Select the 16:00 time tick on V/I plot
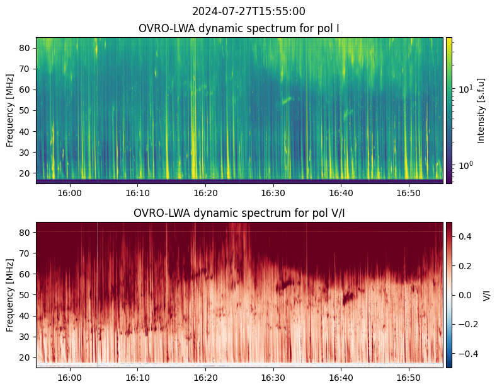The height and width of the screenshot is (389, 497). click(69, 377)
